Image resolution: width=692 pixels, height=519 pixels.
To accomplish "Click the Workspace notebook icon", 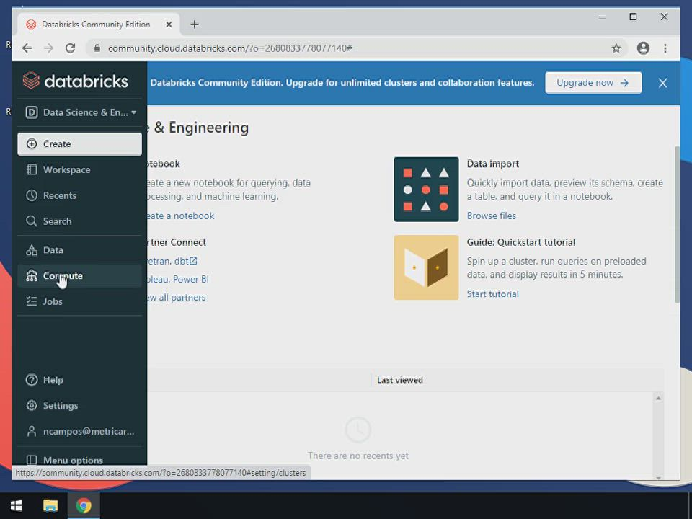I will 32,169.
